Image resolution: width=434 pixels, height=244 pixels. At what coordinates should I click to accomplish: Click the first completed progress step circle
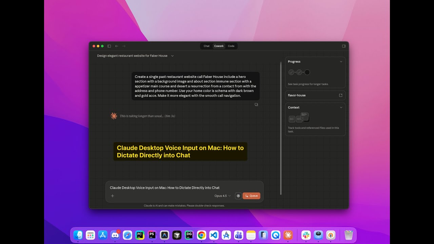click(x=291, y=72)
